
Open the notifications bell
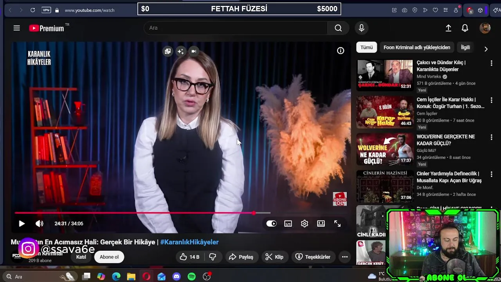[x=465, y=28]
